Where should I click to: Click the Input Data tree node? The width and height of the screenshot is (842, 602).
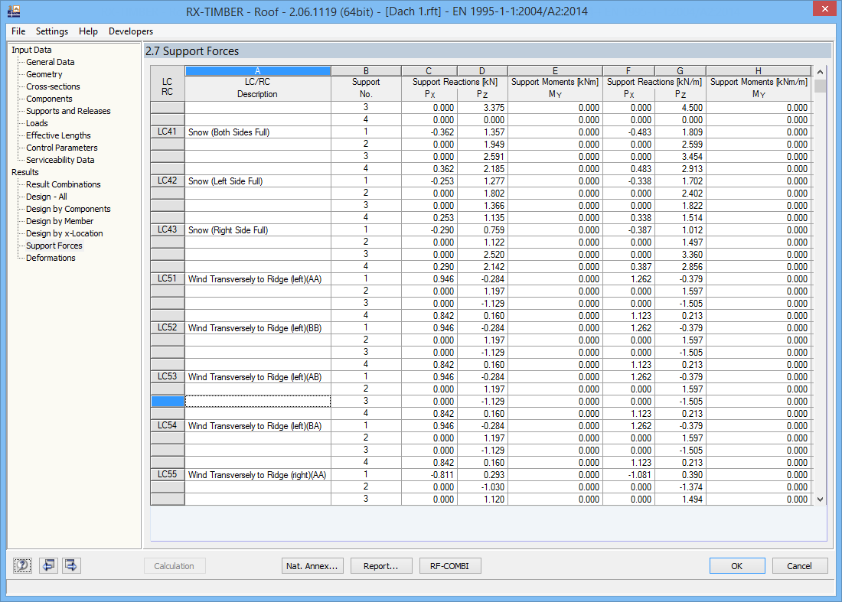click(31, 50)
